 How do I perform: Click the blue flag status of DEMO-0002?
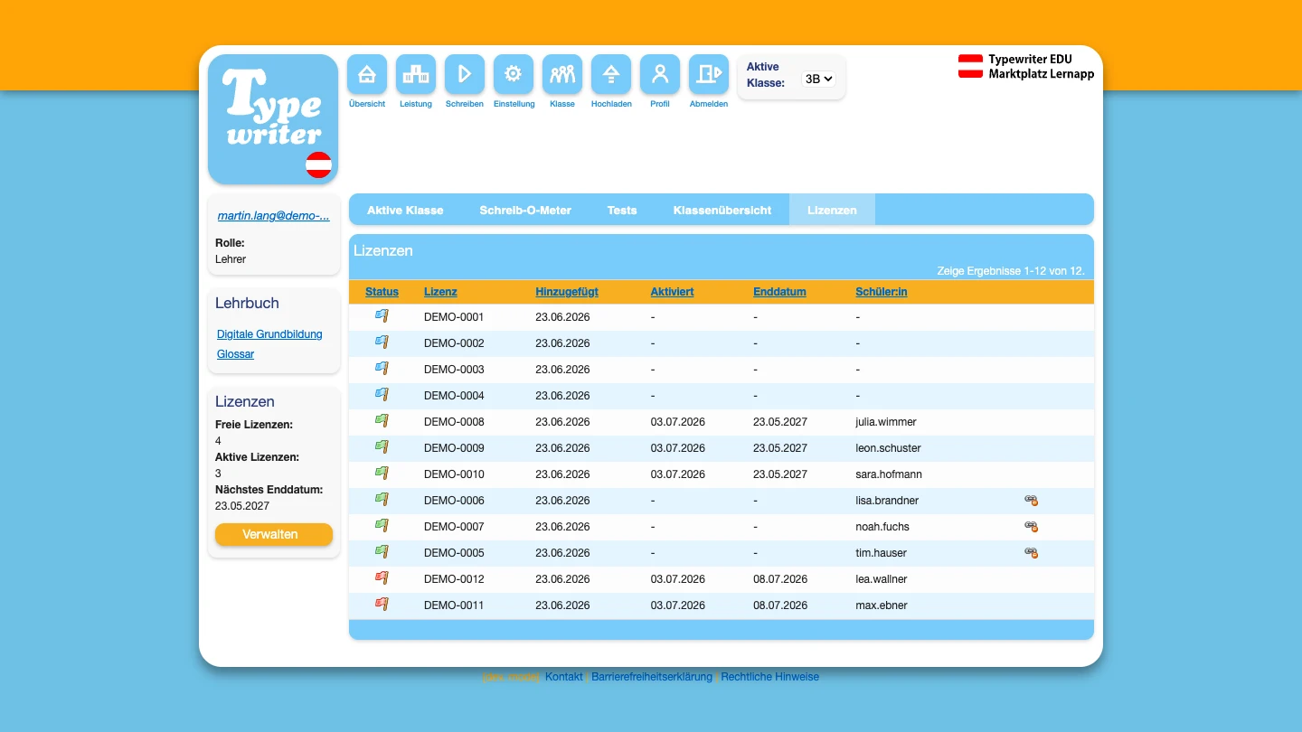point(382,343)
